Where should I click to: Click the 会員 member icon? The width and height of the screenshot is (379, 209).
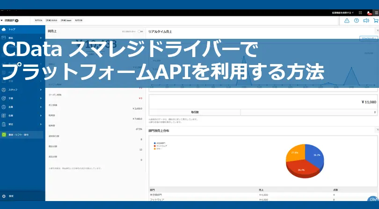click(4, 107)
